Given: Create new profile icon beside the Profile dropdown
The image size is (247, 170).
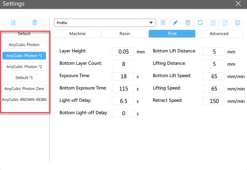Looking at the screenshot, I should click(x=163, y=23).
